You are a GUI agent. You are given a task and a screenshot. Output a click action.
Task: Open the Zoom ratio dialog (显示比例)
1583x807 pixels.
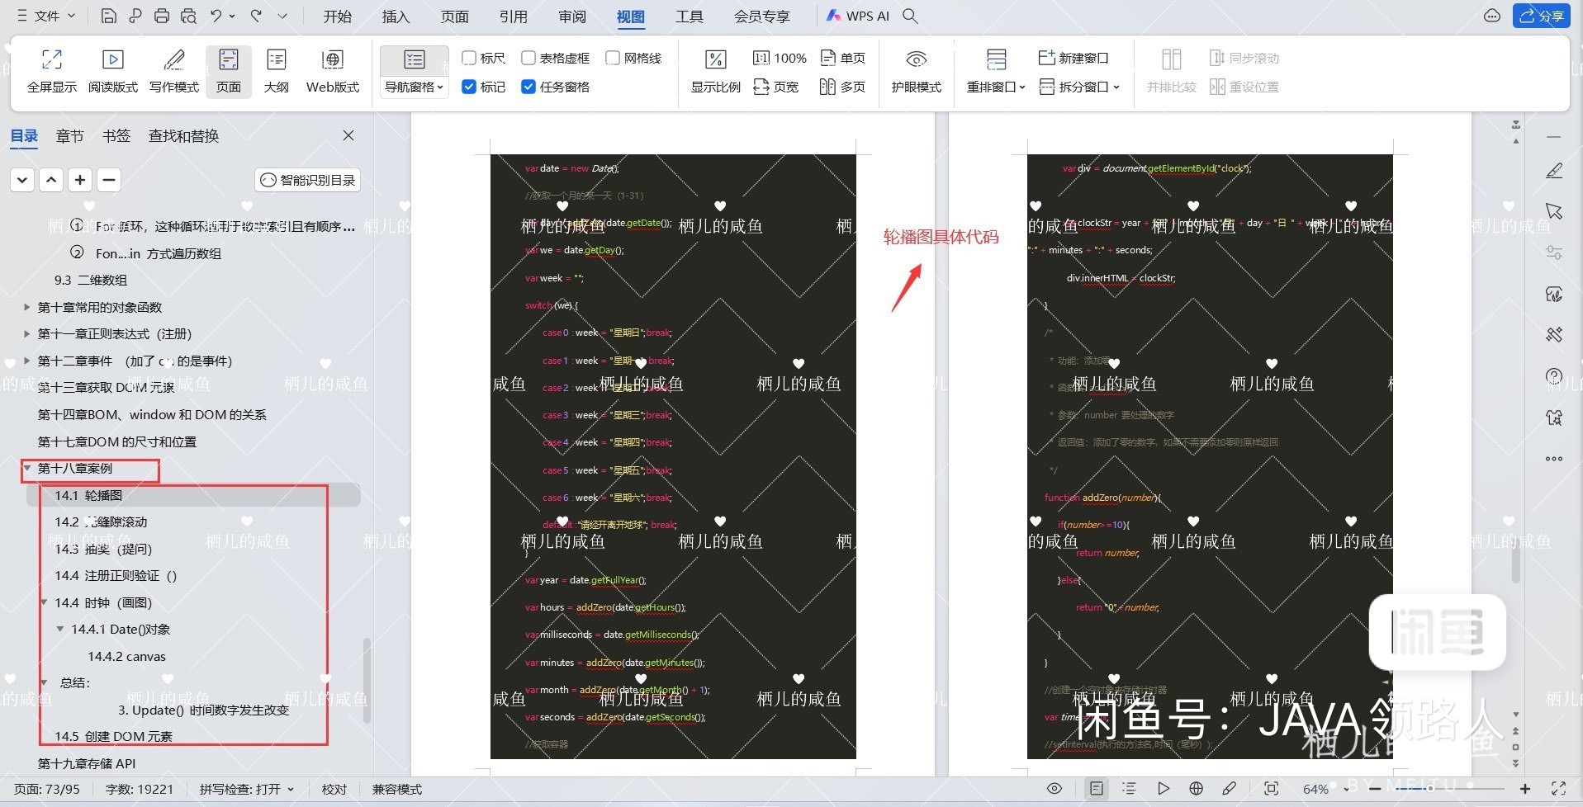716,70
